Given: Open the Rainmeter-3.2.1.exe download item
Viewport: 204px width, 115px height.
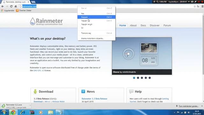Looking at the screenshot, I should click(x=15, y=106).
